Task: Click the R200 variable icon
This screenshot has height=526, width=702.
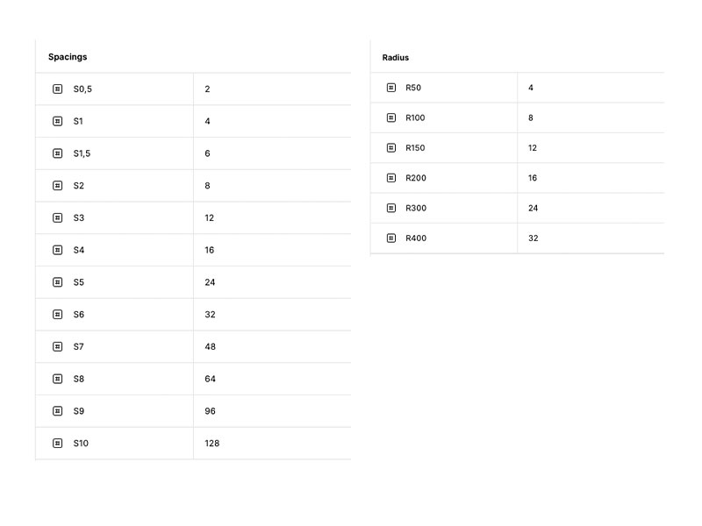Action: tap(391, 178)
